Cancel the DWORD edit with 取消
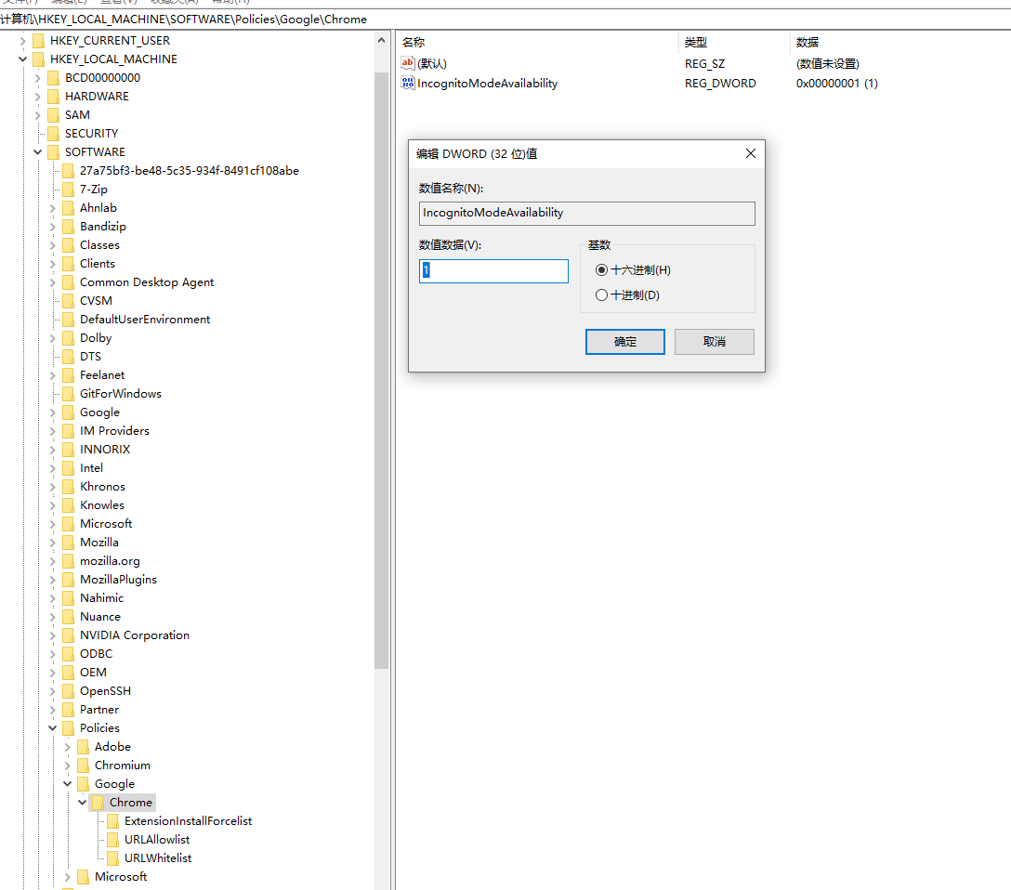The height and width of the screenshot is (890, 1011). click(714, 342)
